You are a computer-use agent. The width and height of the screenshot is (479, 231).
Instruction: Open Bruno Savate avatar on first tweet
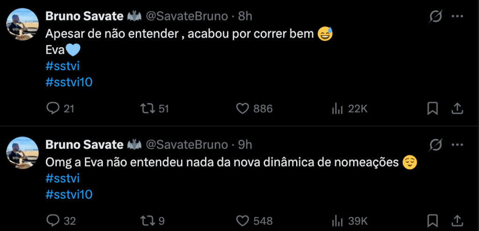point(22,24)
